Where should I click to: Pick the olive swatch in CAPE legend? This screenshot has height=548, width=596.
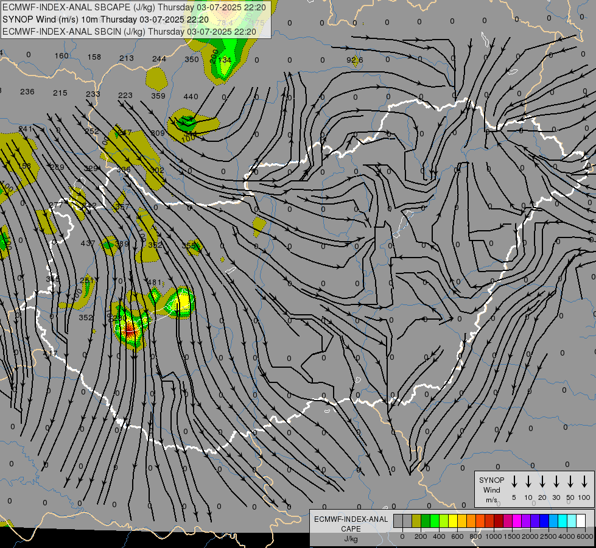[x=416, y=521]
